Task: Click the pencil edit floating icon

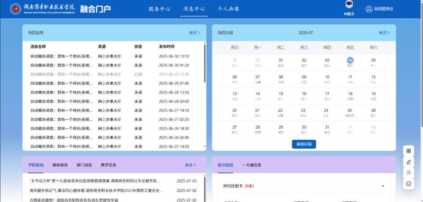Action: [x=408, y=162]
